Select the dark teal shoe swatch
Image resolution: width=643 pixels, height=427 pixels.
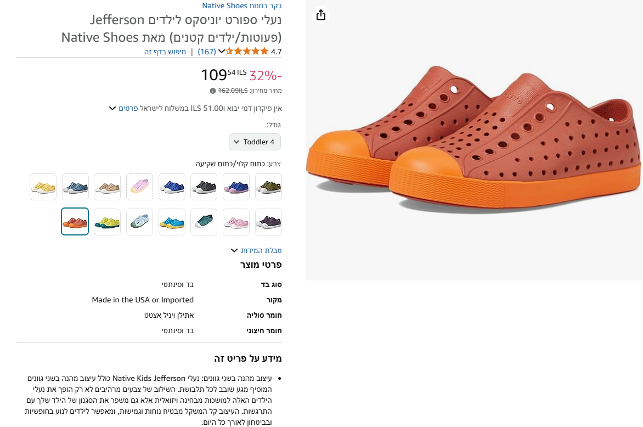(x=204, y=222)
